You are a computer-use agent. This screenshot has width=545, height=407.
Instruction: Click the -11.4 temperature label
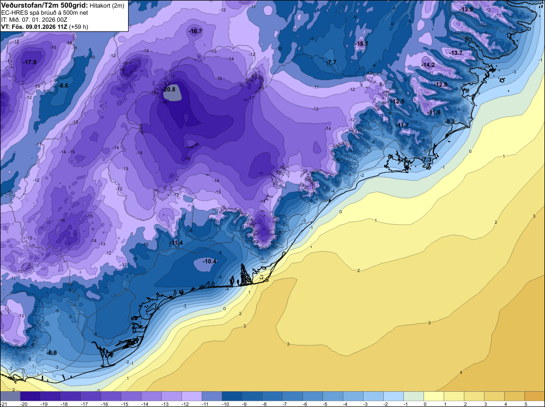[x=177, y=243]
